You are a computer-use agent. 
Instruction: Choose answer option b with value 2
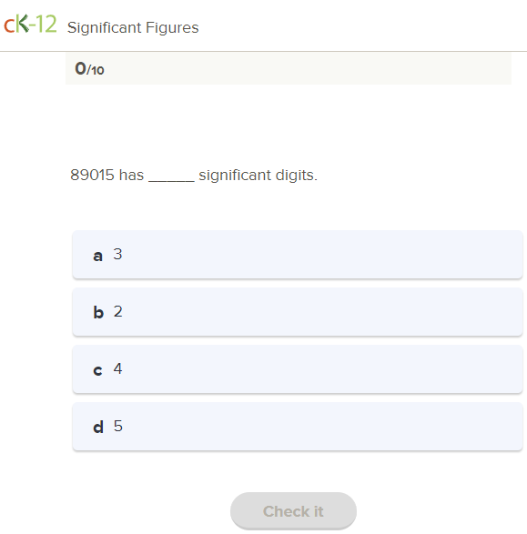(x=298, y=312)
